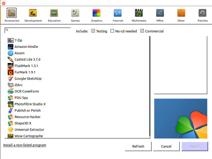Click the Wow Cartographe icon
The height and width of the screenshot is (159, 212).
coord(11,136)
